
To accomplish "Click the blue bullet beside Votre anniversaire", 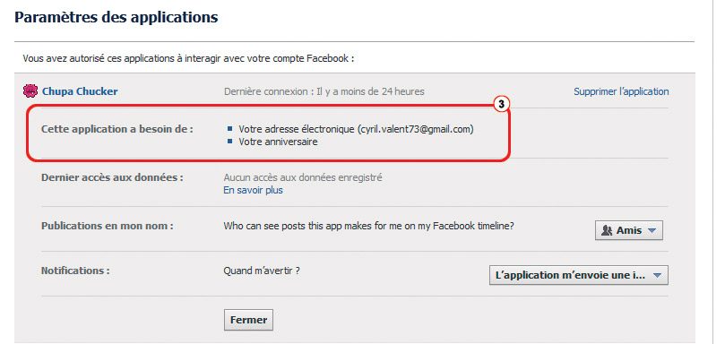I will [x=229, y=141].
